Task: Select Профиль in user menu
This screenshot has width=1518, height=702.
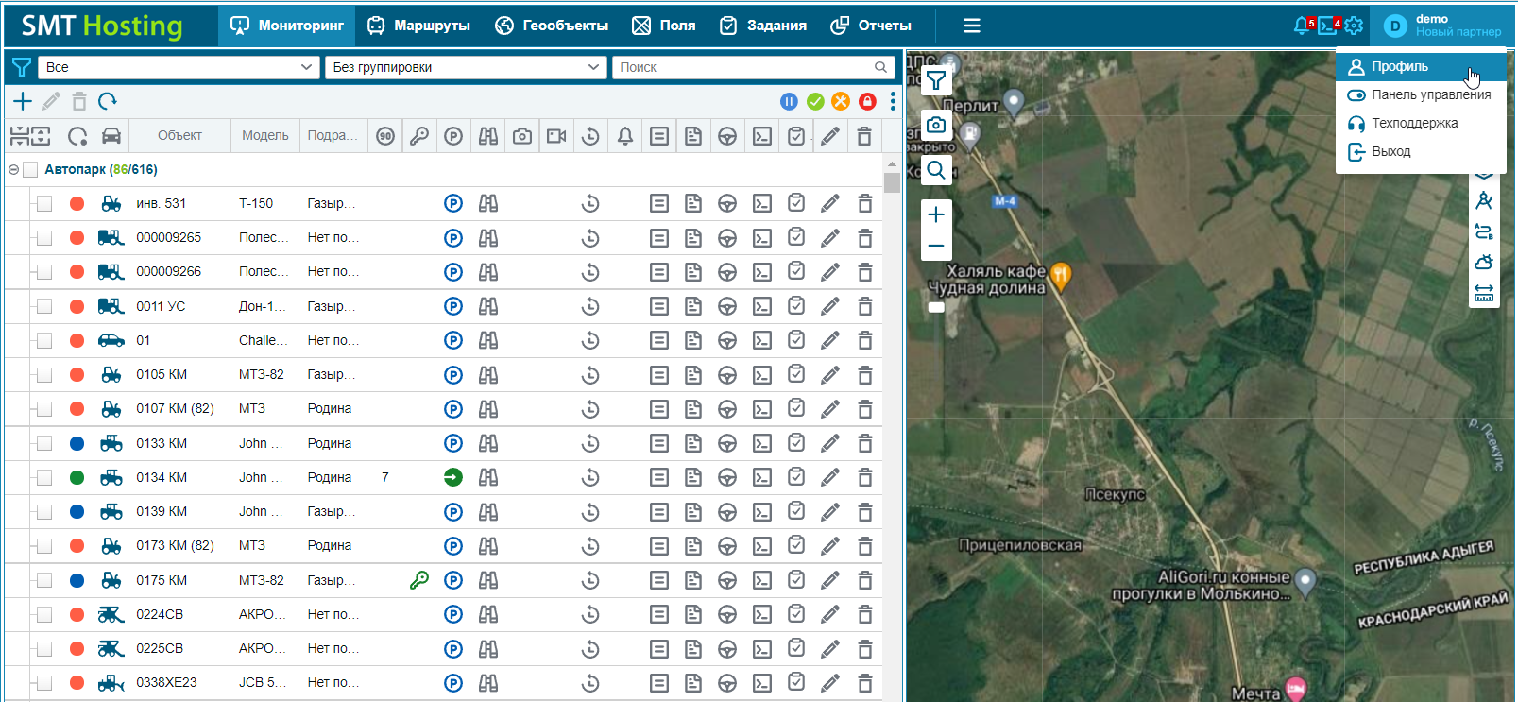Action: click(1421, 66)
